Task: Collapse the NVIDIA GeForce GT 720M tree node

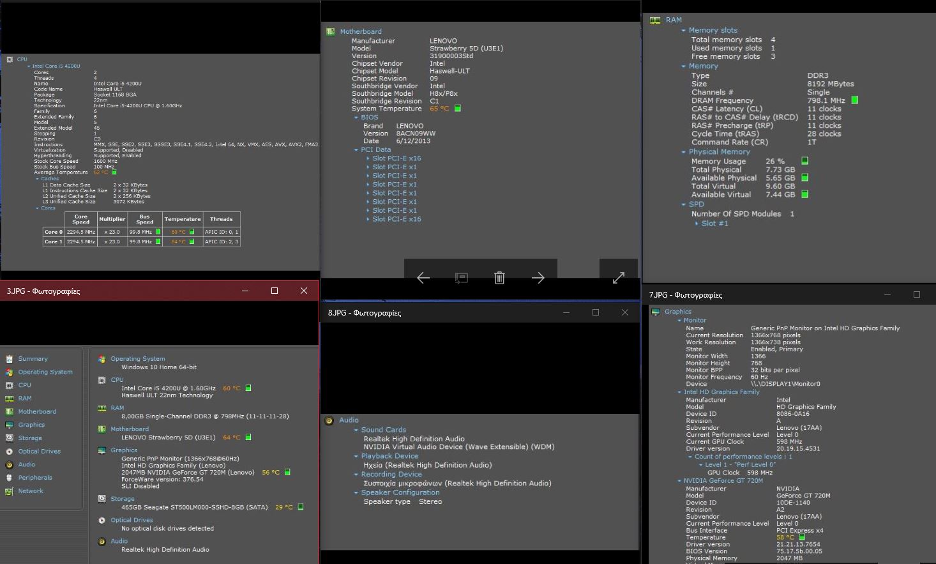Action: (x=679, y=481)
